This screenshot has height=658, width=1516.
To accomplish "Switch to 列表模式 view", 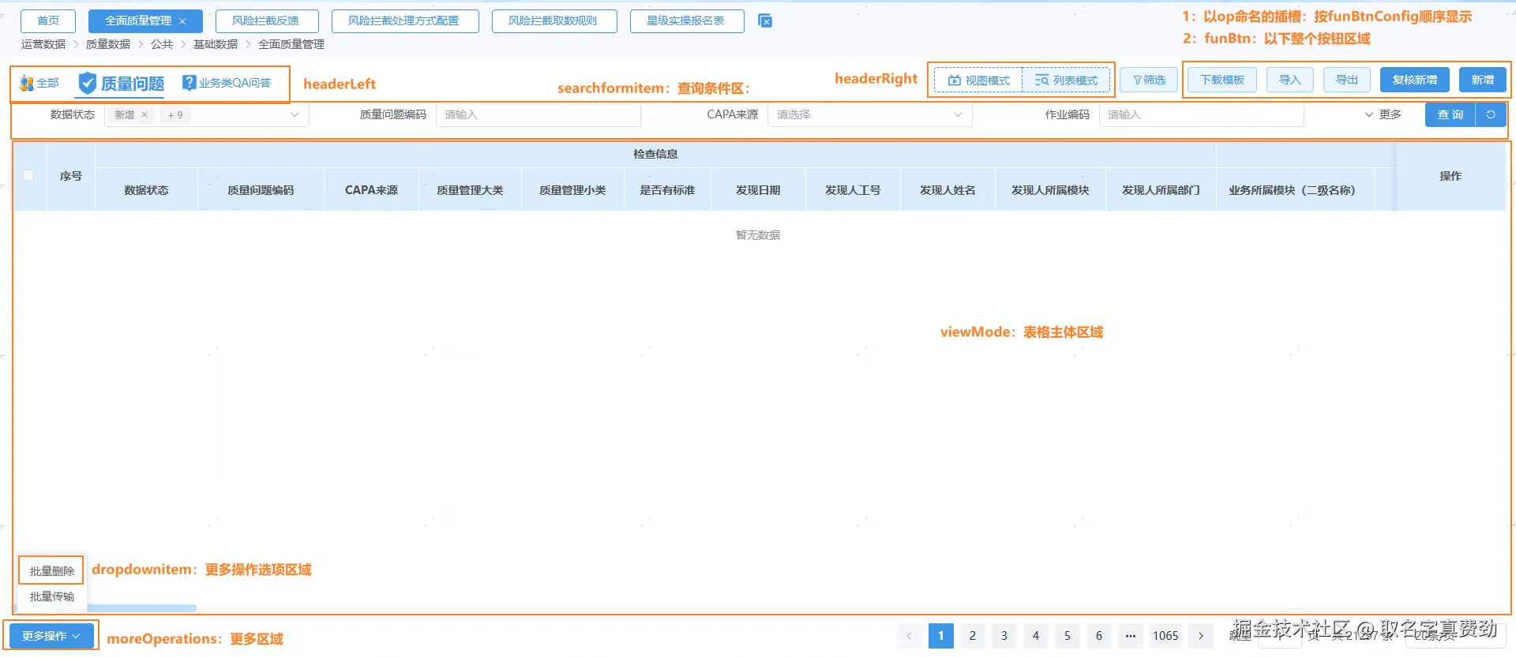I will 1066,80.
